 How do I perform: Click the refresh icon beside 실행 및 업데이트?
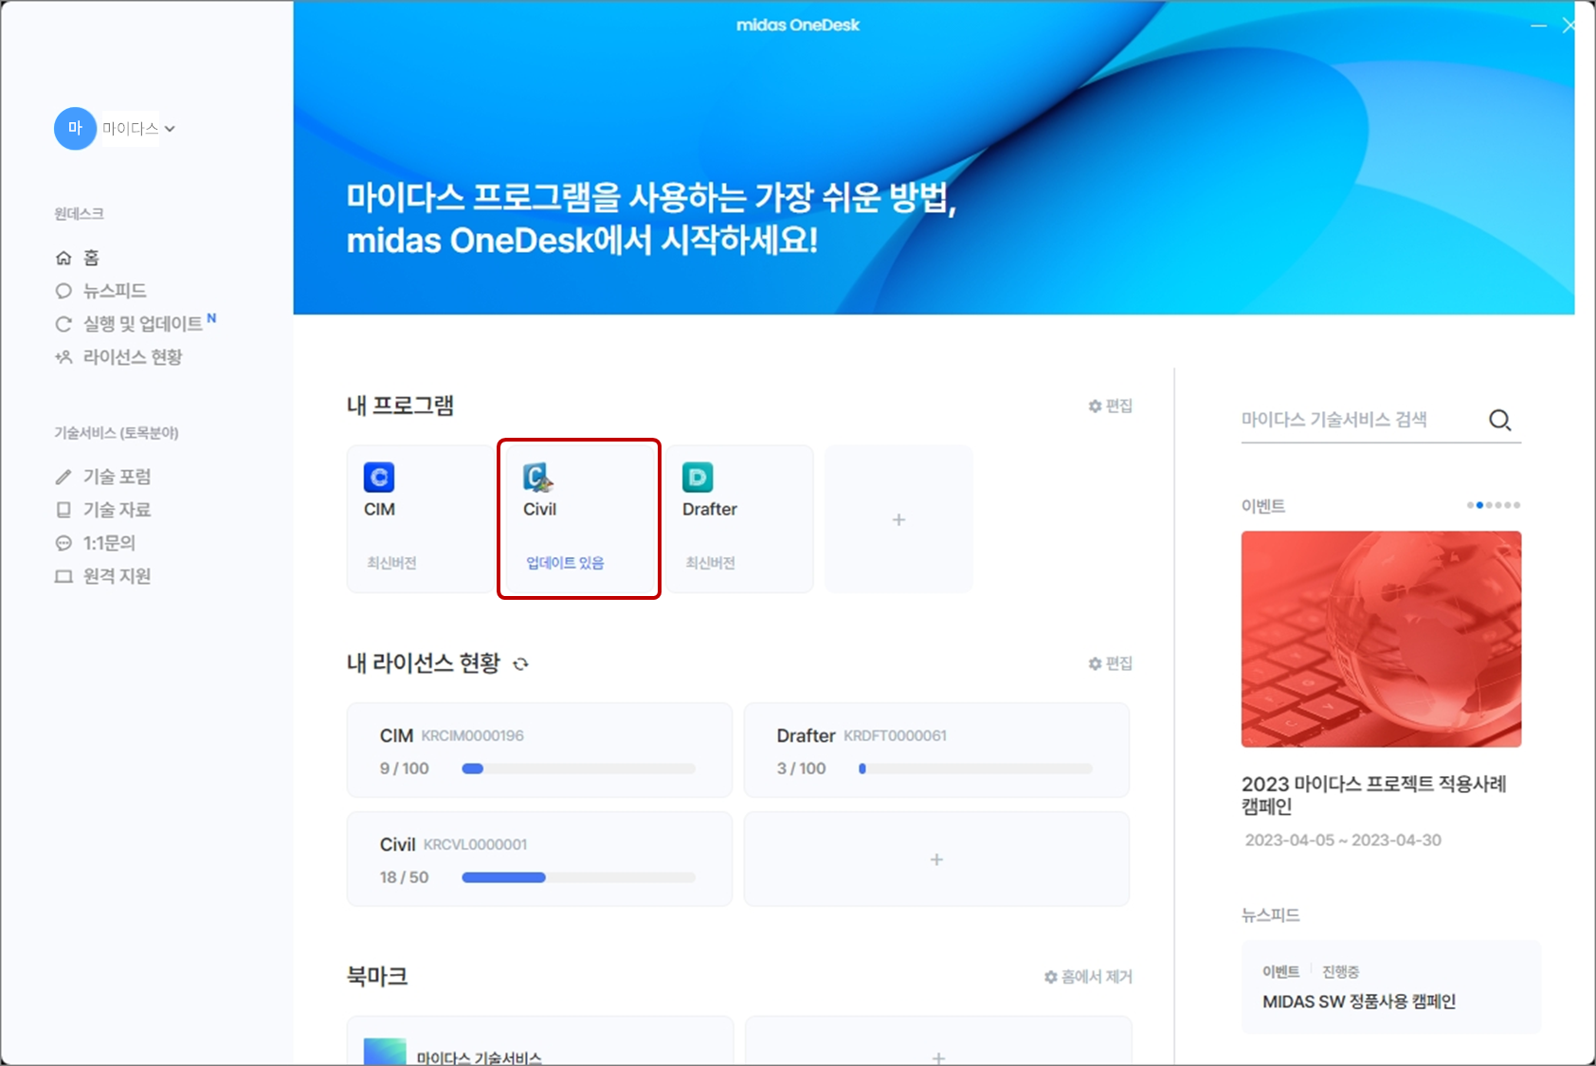click(x=63, y=324)
